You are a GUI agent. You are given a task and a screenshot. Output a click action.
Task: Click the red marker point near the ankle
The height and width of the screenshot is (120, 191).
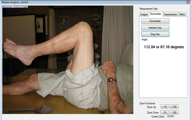(x=28, y=54)
